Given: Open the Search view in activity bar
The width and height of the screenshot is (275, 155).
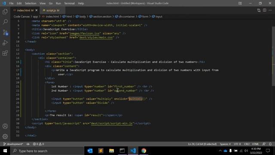Looking at the screenshot, I should [x=5, y=22].
